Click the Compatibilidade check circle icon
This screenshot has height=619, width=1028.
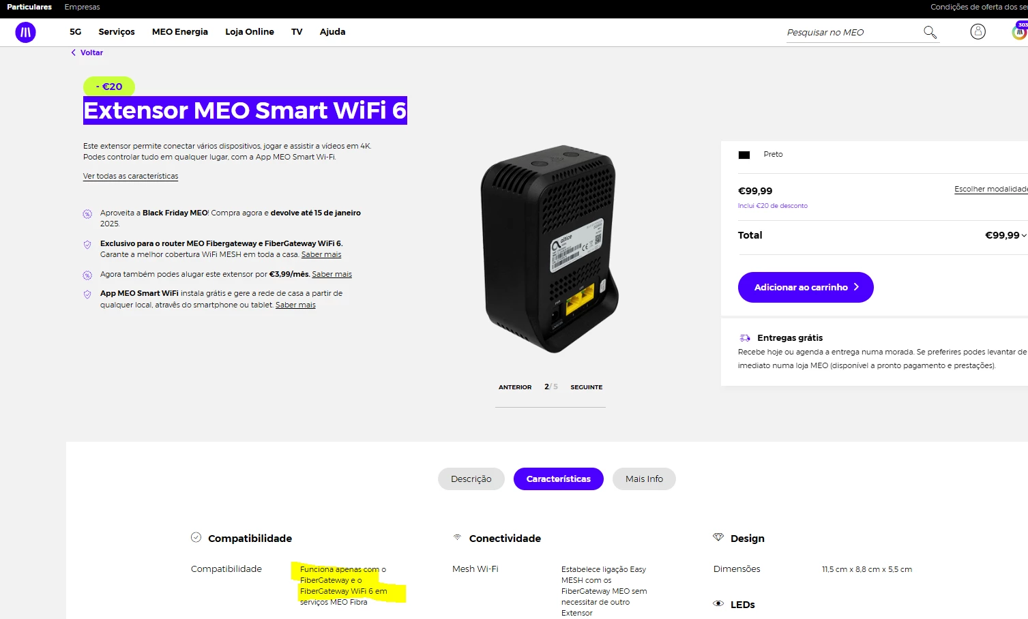pyautogui.click(x=196, y=537)
